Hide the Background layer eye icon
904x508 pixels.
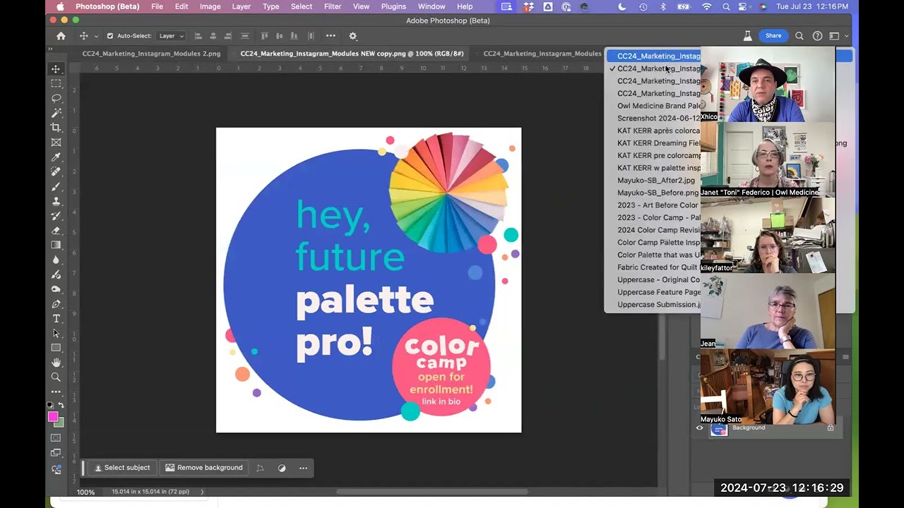[700, 428]
